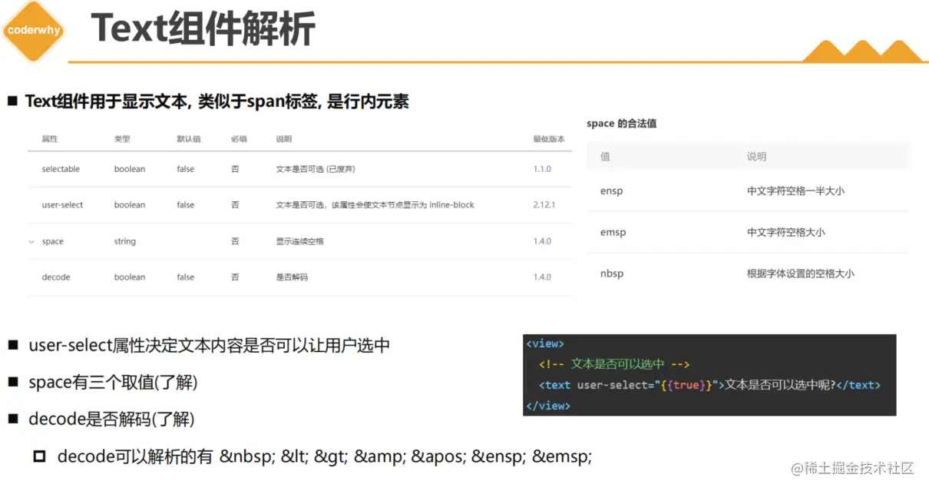
Task: Click the bullet about Text组件用于显示文本
Action: point(217,101)
